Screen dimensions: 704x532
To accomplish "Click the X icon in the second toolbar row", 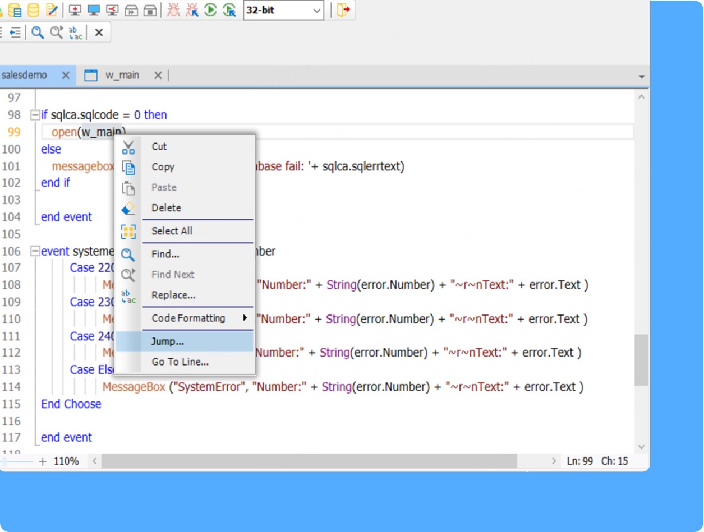I will 99,33.
